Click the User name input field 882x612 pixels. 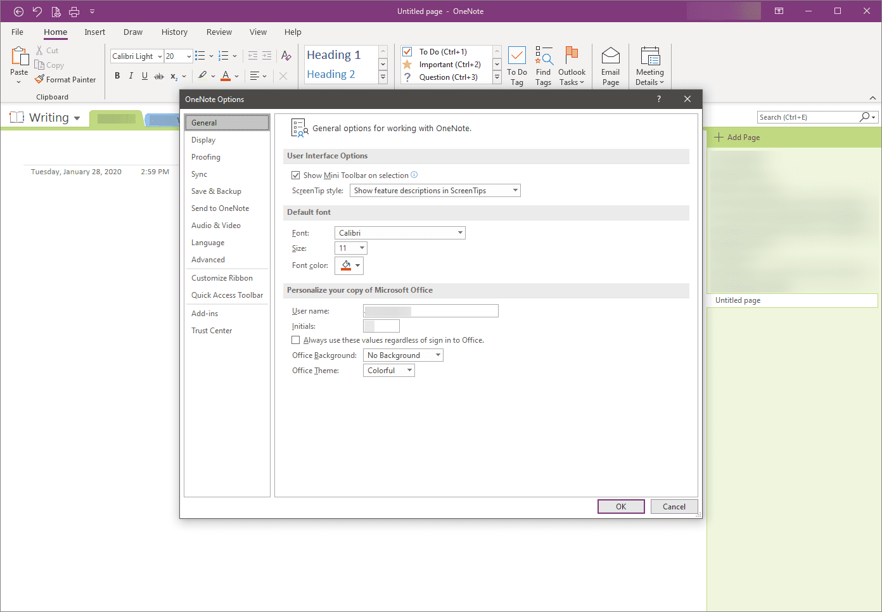431,311
